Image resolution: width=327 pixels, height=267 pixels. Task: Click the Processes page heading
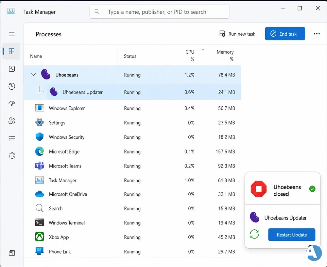[49, 34]
